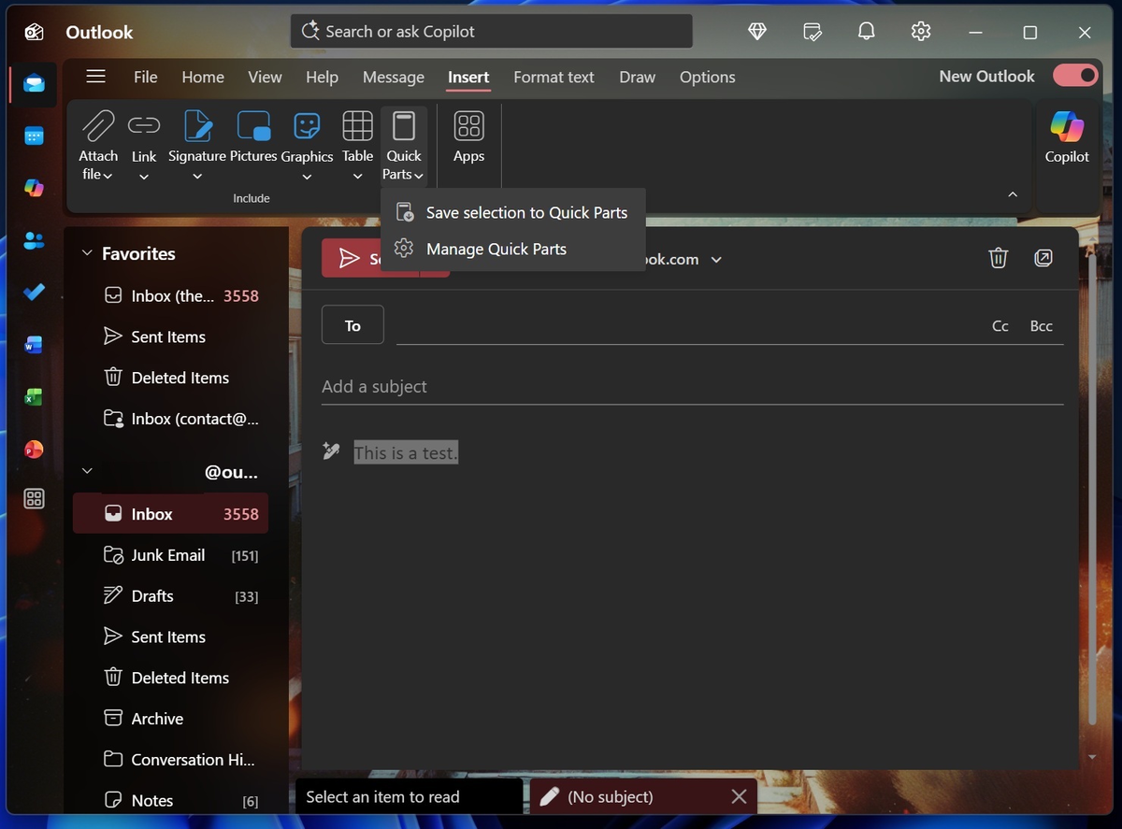1122x829 pixels.
Task: Open Junk Email folder
Action: click(x=170, y=555)
